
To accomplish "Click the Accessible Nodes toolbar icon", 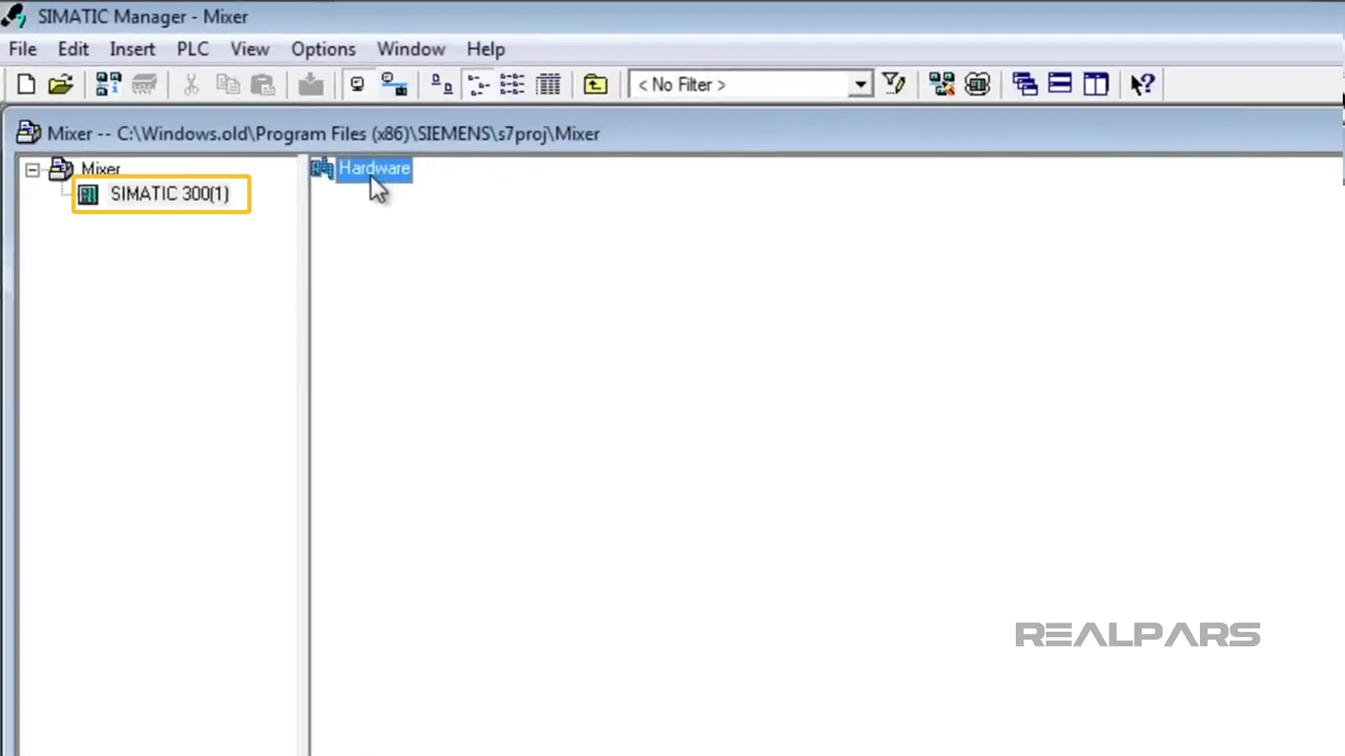I will tap(108, 85).
